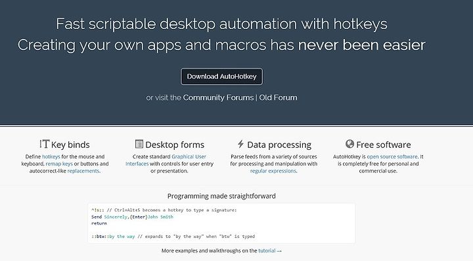This screenshot has width=473, height=261.
Task: Click the 'return' code line
Action: (x=99, y=224)
